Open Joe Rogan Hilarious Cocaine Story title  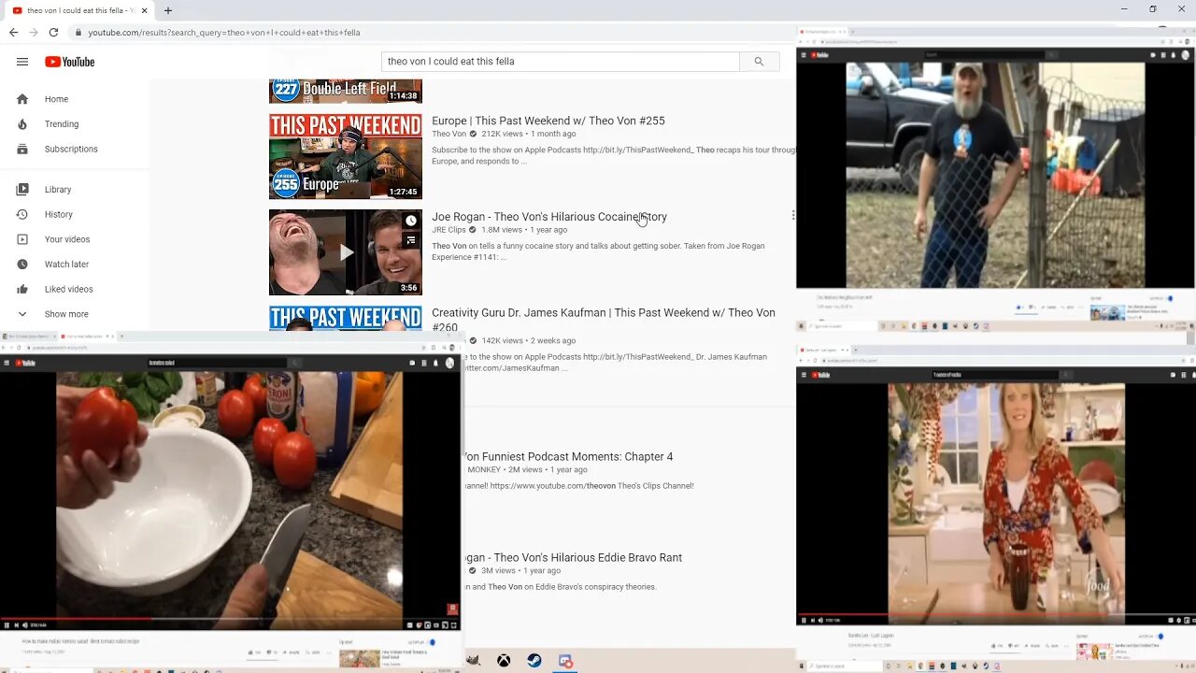tap(549, 217)
